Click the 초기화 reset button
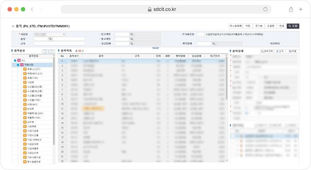 pos(259,26)
